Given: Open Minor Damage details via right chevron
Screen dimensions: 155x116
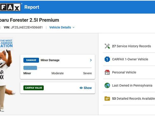Looking at the screenshot, I should (91, 60).
